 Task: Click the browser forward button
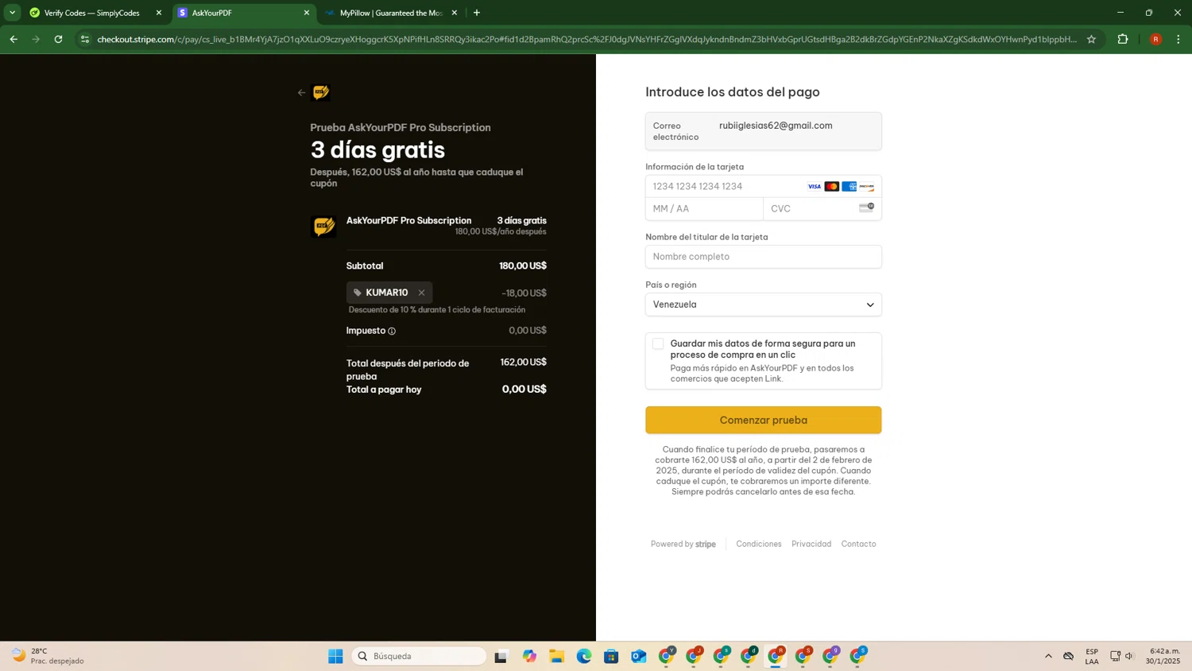36,39
